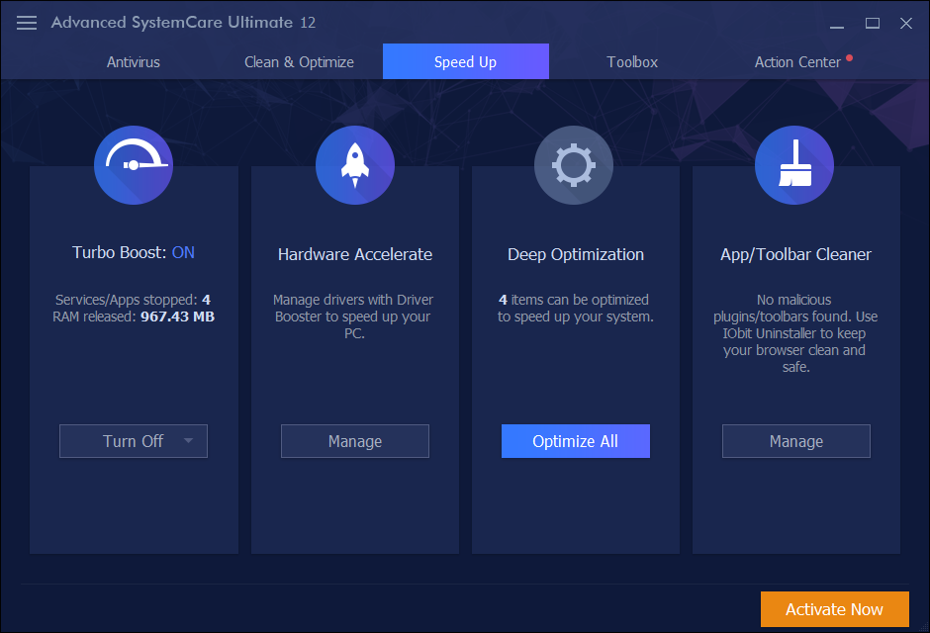Click the Services/Apps stopped: 4 text
The width and height of the screenshot is (930, 633).
pos(133,300)
